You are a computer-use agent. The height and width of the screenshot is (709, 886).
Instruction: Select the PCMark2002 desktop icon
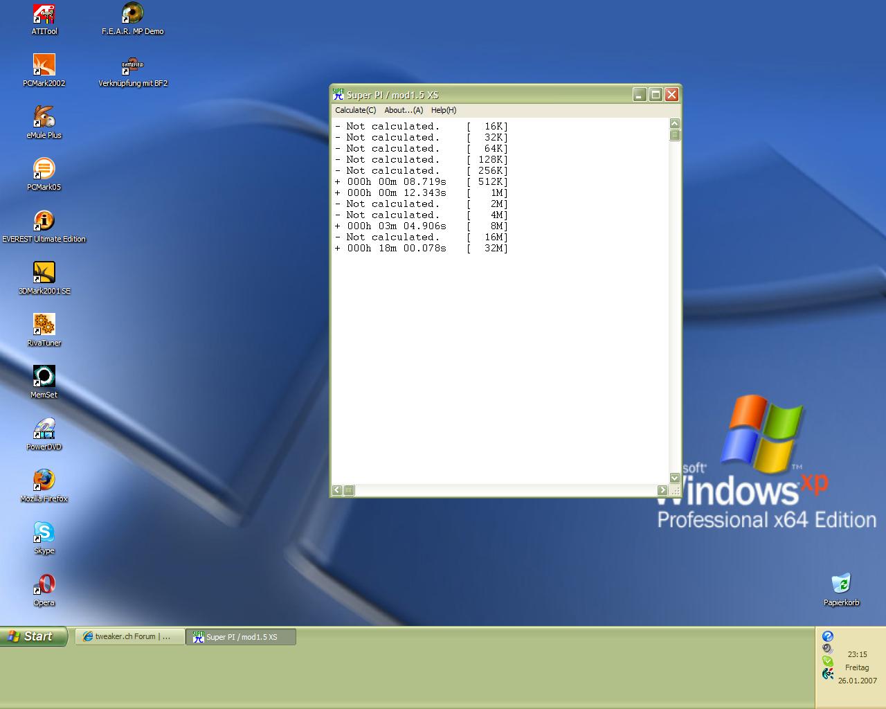click(44, 66)
